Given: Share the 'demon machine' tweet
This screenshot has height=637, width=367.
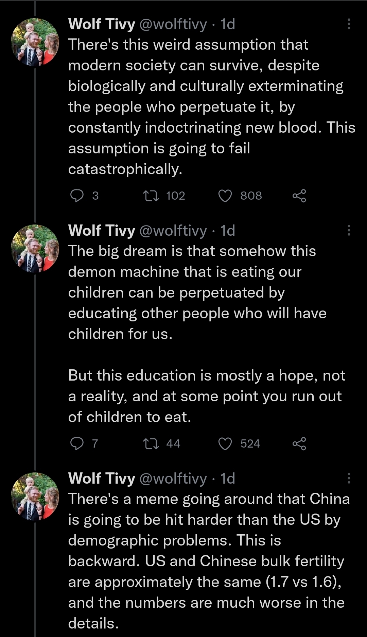Looking at the screenshot, I should point(299,443).
